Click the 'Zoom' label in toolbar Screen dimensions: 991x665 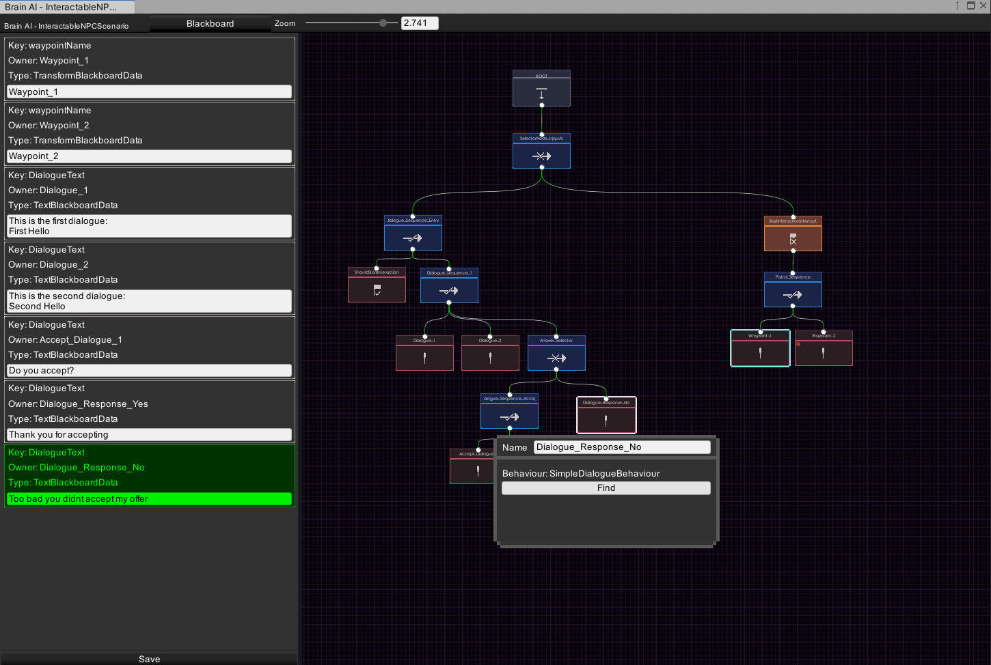pos(285,23)
